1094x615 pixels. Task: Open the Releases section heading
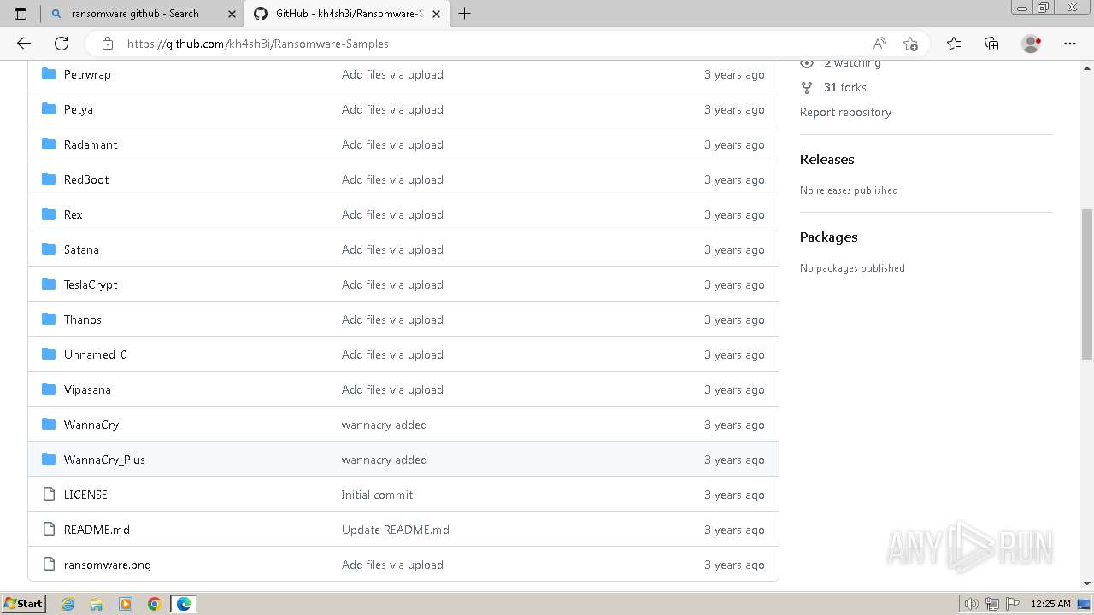point(827,159)
